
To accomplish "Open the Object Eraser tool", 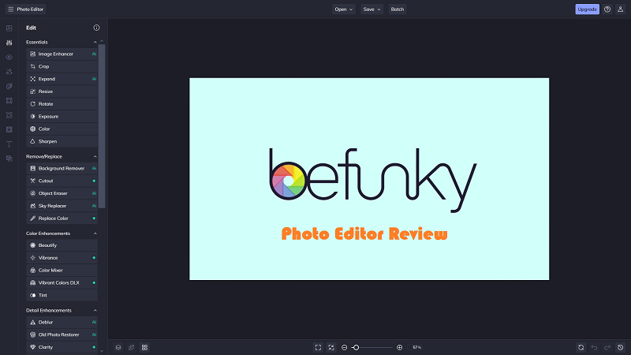I will tap(62, 193).
